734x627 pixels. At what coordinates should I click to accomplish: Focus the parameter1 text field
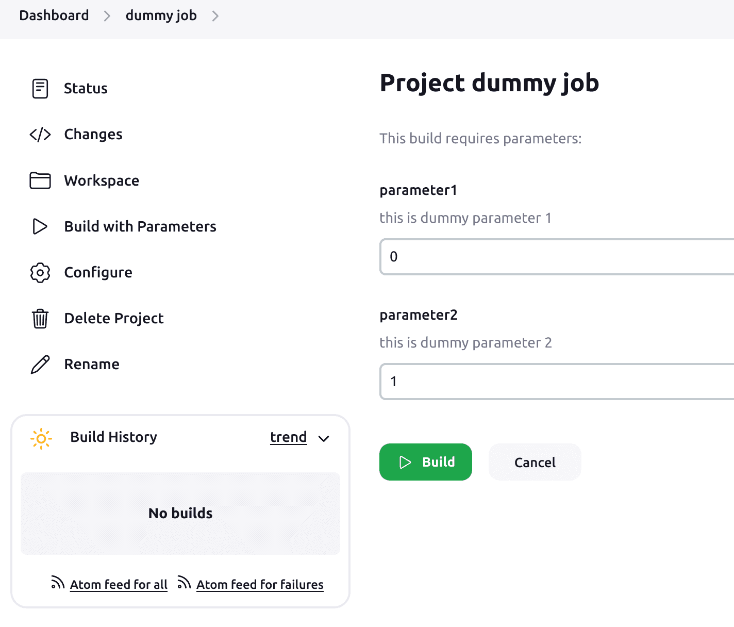click(x=557, y=257)
